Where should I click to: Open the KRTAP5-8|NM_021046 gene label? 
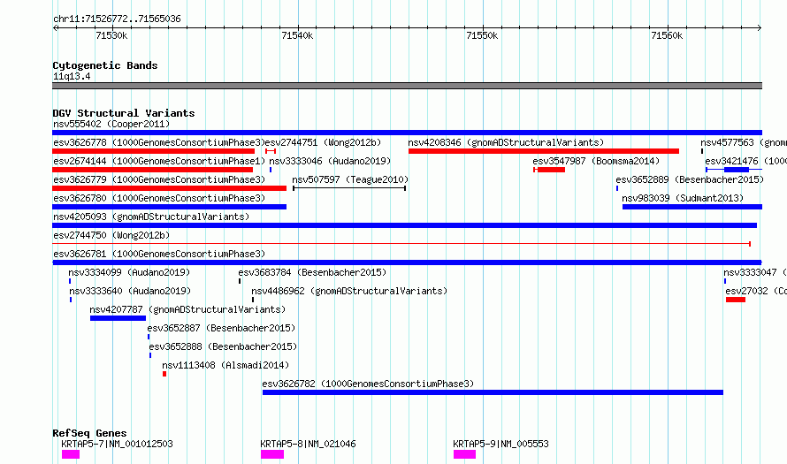tap(309, 444)
